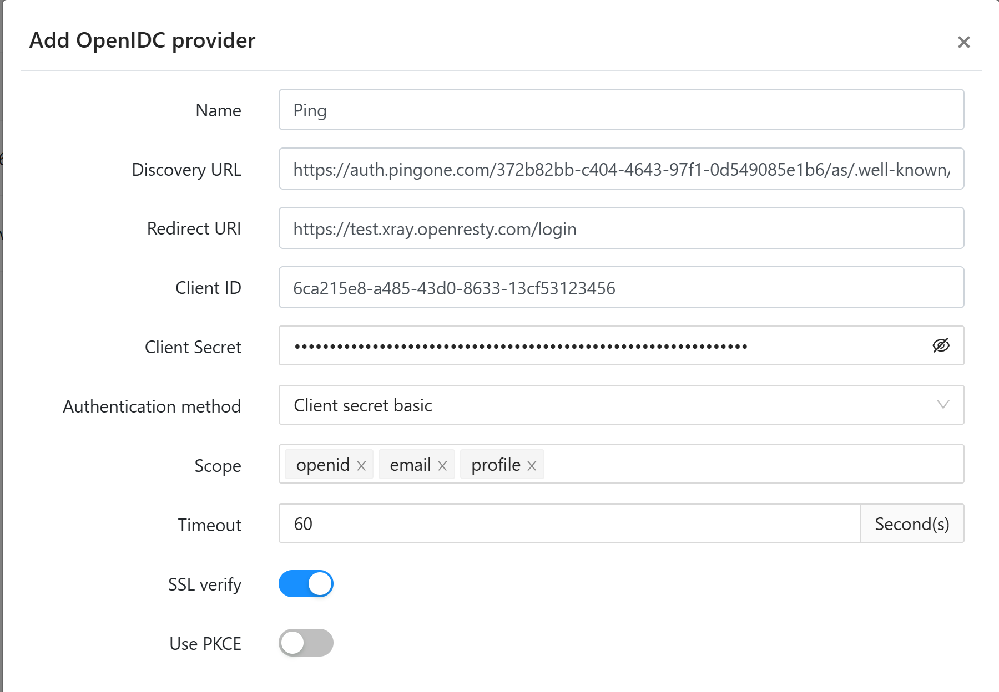Viewport: 999px width, 692px height.
Task: Remove the email scope tag
Action: coord(442,466)
